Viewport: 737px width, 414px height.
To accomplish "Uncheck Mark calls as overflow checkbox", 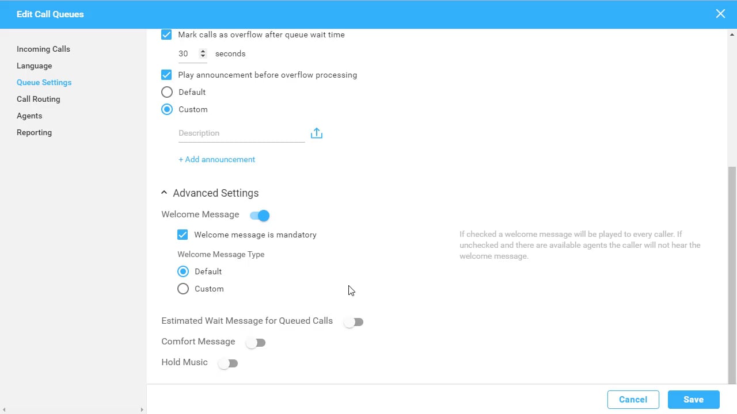I will coord(166,34).
